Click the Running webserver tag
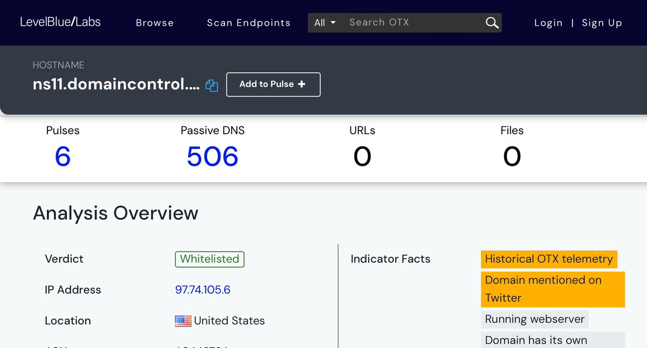This screenshot has height=348, width=647. point(534,319)
